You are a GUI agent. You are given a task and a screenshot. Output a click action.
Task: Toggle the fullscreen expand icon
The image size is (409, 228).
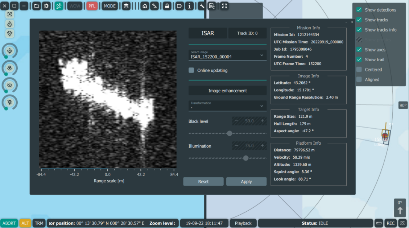(x=224, y=6)
